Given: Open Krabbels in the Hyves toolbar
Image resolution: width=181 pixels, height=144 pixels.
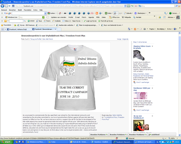Looking at the screenshot, I should [x=56, y=21].
